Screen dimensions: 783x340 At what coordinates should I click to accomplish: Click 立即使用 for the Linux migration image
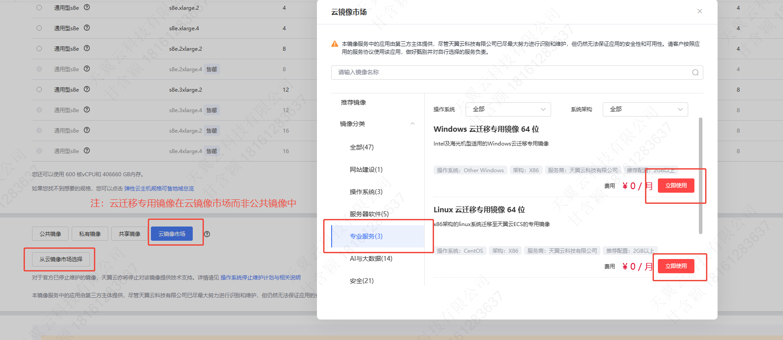(676, 266)
